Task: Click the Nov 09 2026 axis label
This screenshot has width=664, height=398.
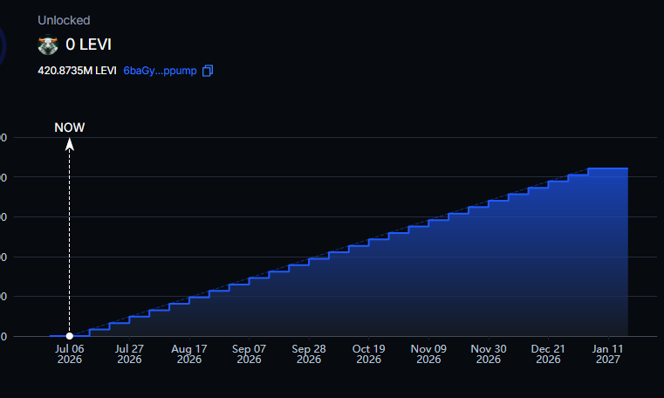Action: coord(428,354)
